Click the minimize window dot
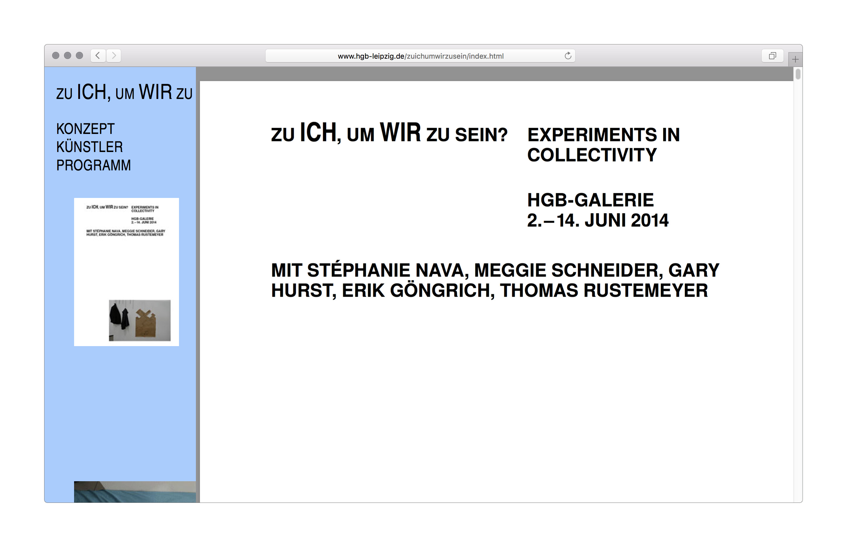This screenshot has width=847, height=547. (x=68, y=55)
